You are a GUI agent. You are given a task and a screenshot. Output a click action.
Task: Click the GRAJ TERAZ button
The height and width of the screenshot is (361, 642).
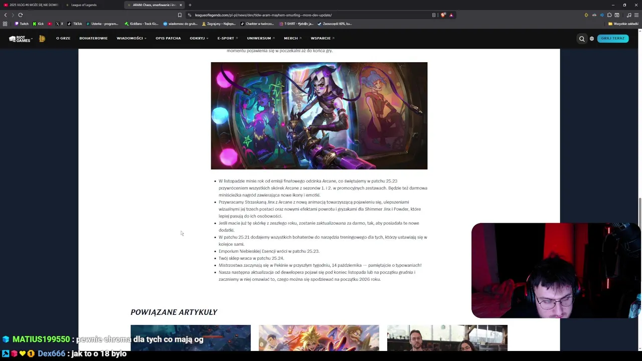[x=613, y=39]
